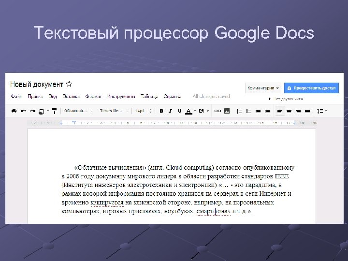Expand the text color dropdown arrow
This screenshot has width=348, height=261.
tap(195, 111)
